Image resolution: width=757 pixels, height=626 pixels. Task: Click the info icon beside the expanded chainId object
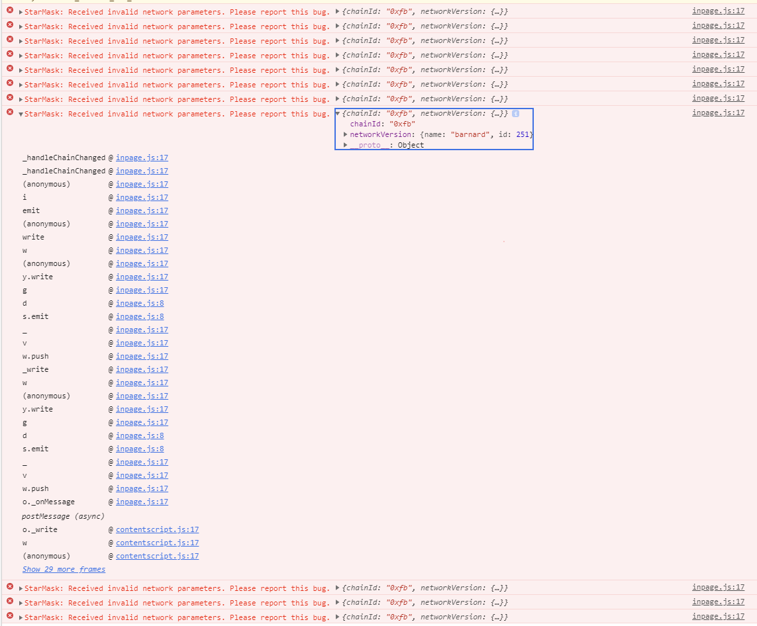coord(516,113)
